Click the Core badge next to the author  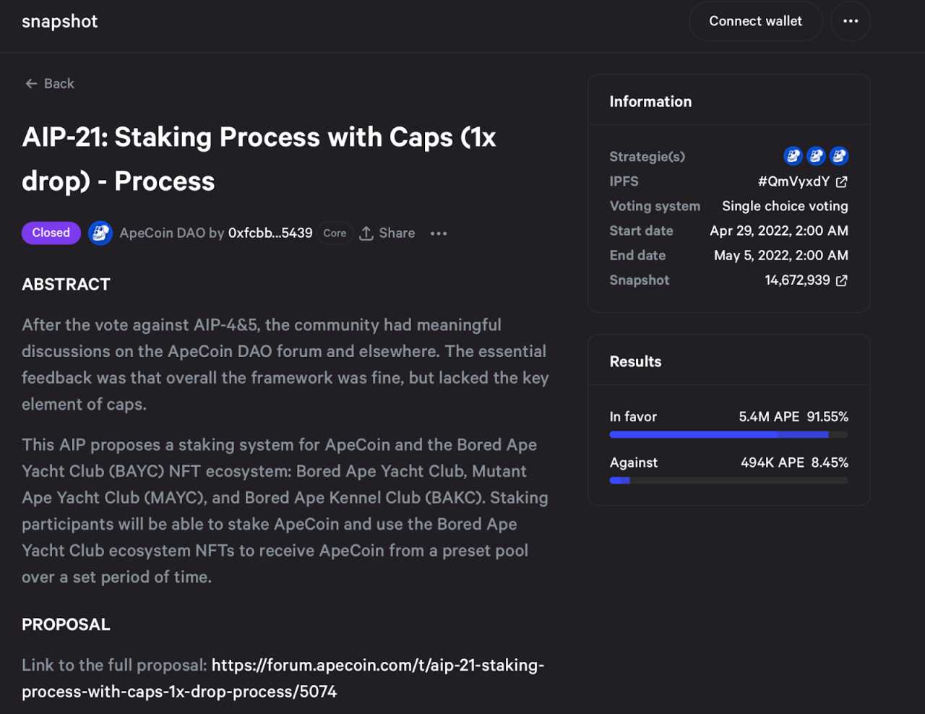335,233
